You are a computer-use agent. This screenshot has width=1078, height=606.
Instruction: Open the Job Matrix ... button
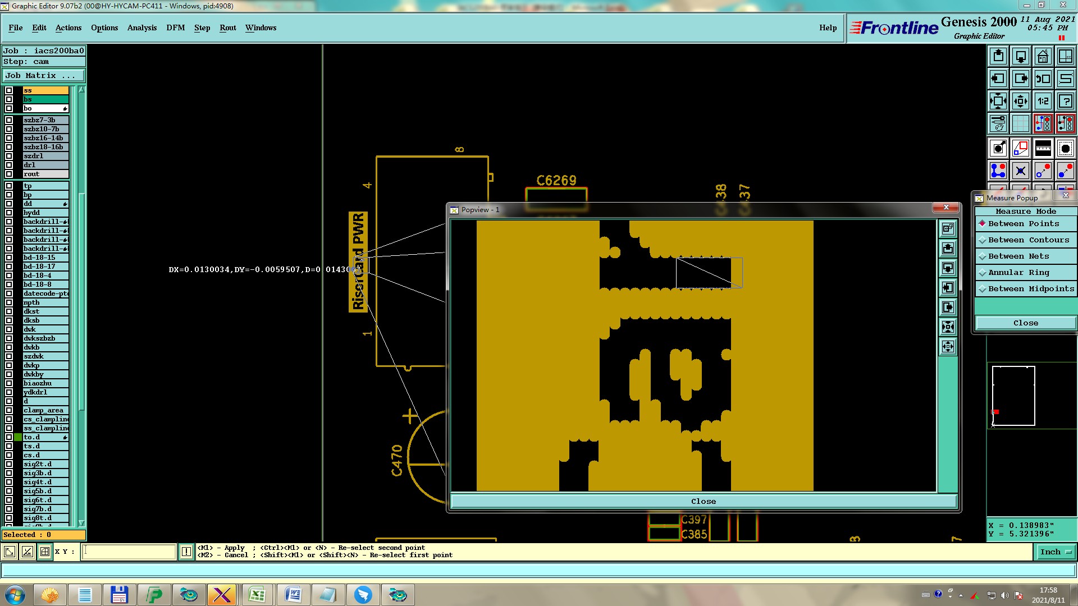click(x=44, y=75)
